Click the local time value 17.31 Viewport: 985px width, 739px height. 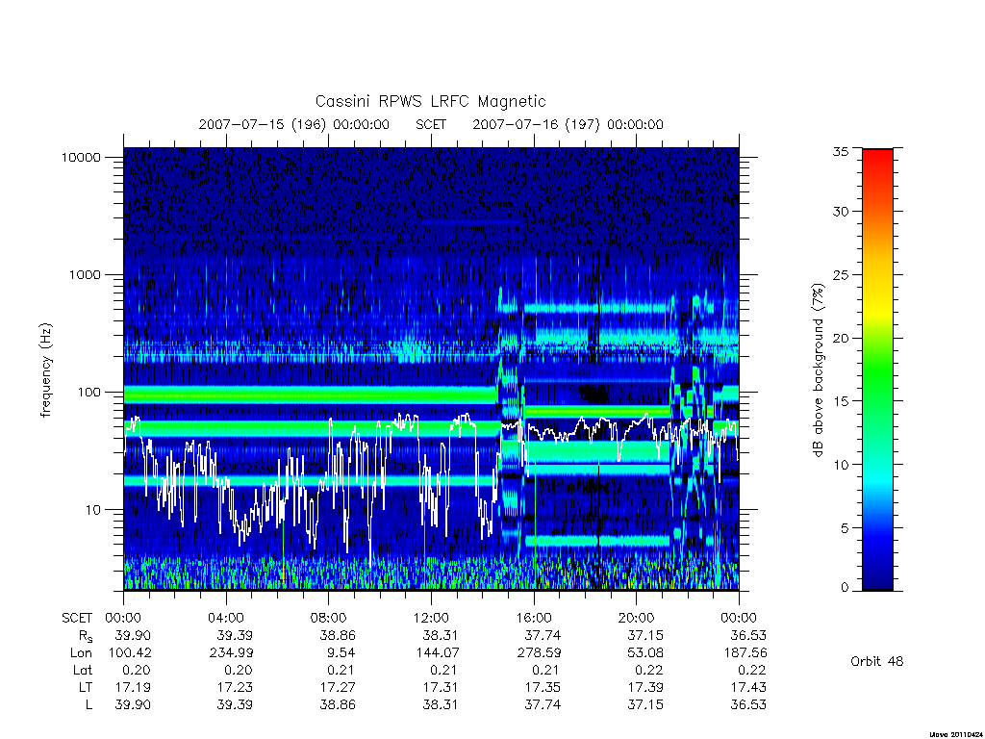point(441,687)
